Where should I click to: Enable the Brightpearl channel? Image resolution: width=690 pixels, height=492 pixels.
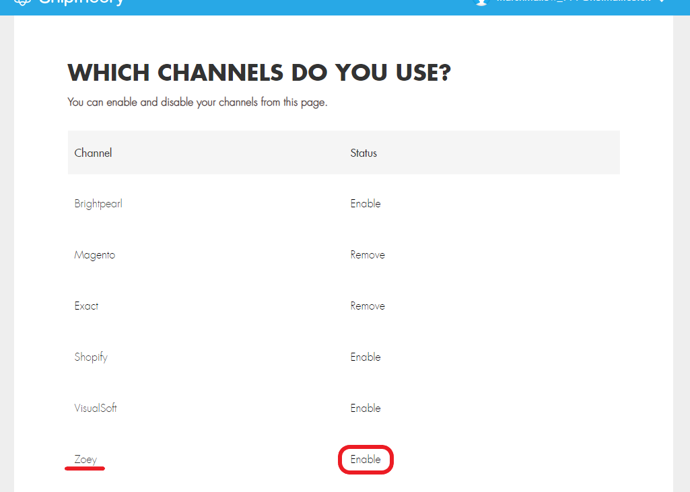[366, 204]
